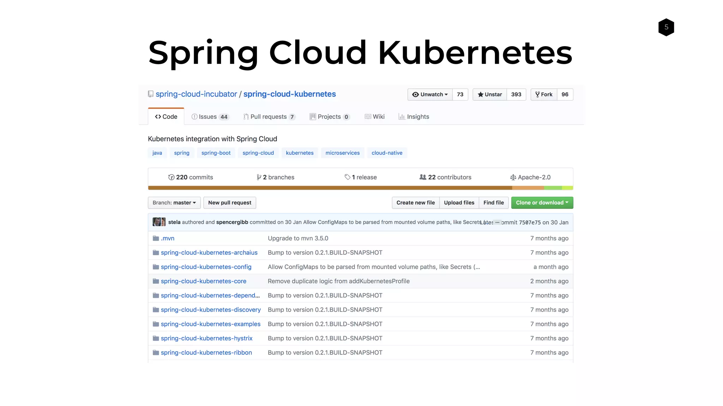Expand the commit message ellipsis button

click(497, 222)
